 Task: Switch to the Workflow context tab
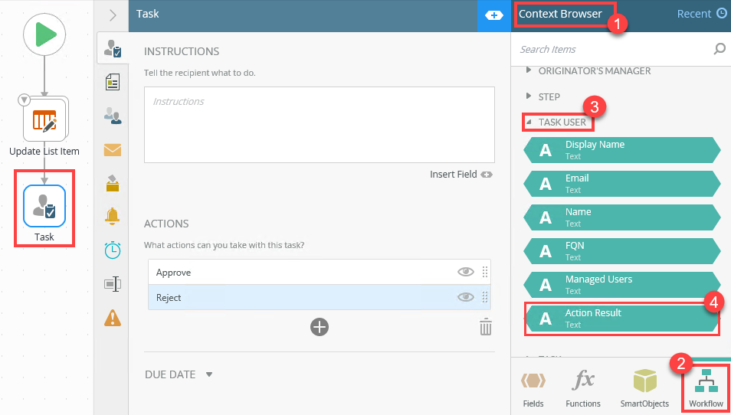(705, 387)
